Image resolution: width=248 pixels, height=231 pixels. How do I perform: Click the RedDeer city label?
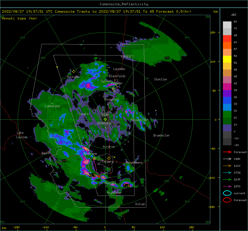(117, 83)
